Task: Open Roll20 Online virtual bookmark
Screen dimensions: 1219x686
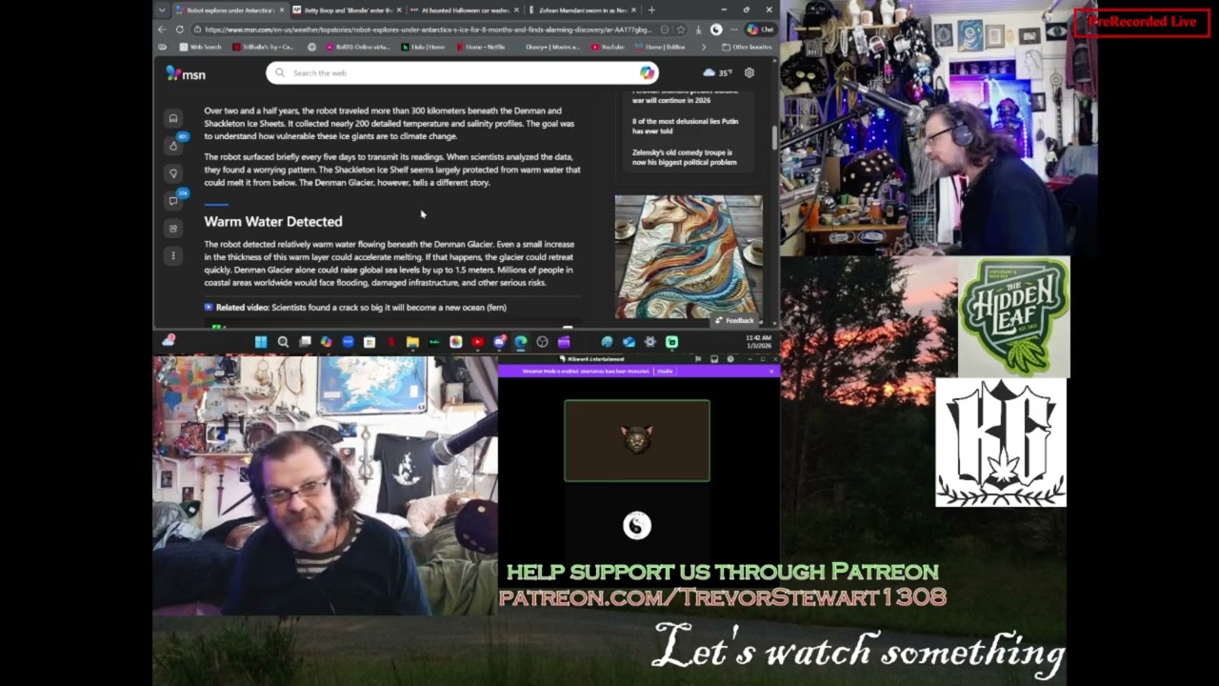Action: point(358,47)
